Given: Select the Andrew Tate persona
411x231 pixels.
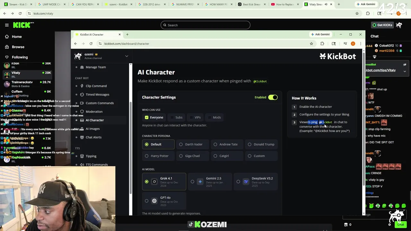Looking at the screenshot, I should pyautogui.click(x=227, y=144).
